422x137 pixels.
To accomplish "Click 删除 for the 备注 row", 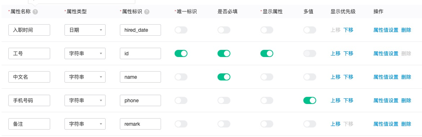I will click(x=406, y=124).
